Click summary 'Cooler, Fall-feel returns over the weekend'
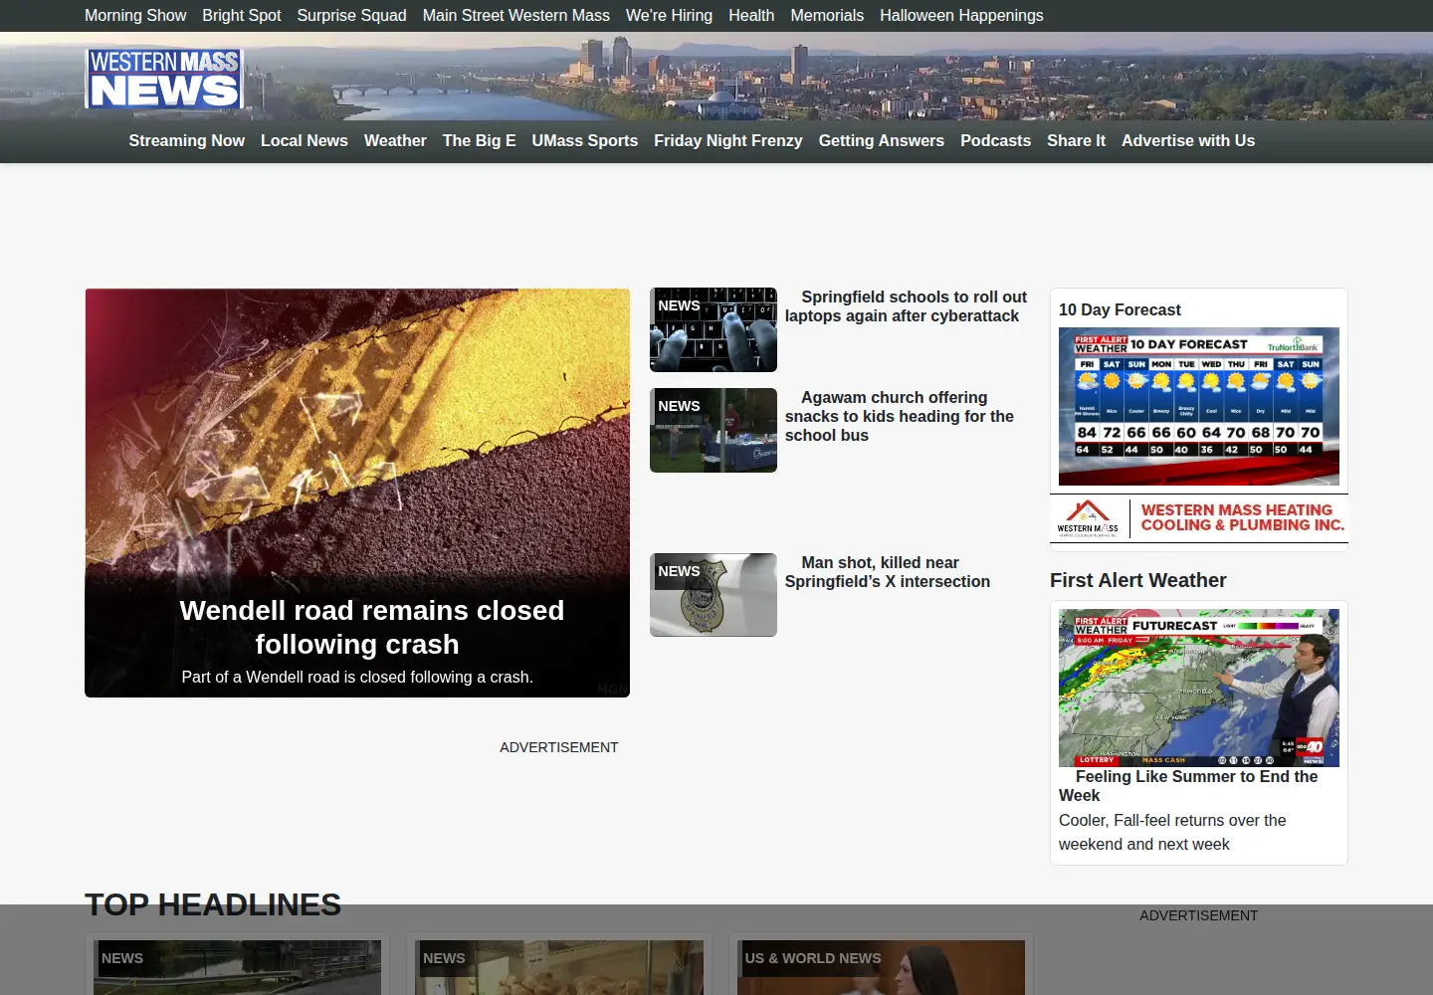This screenshot has height=995, width=1433. tap(1172, 832)
